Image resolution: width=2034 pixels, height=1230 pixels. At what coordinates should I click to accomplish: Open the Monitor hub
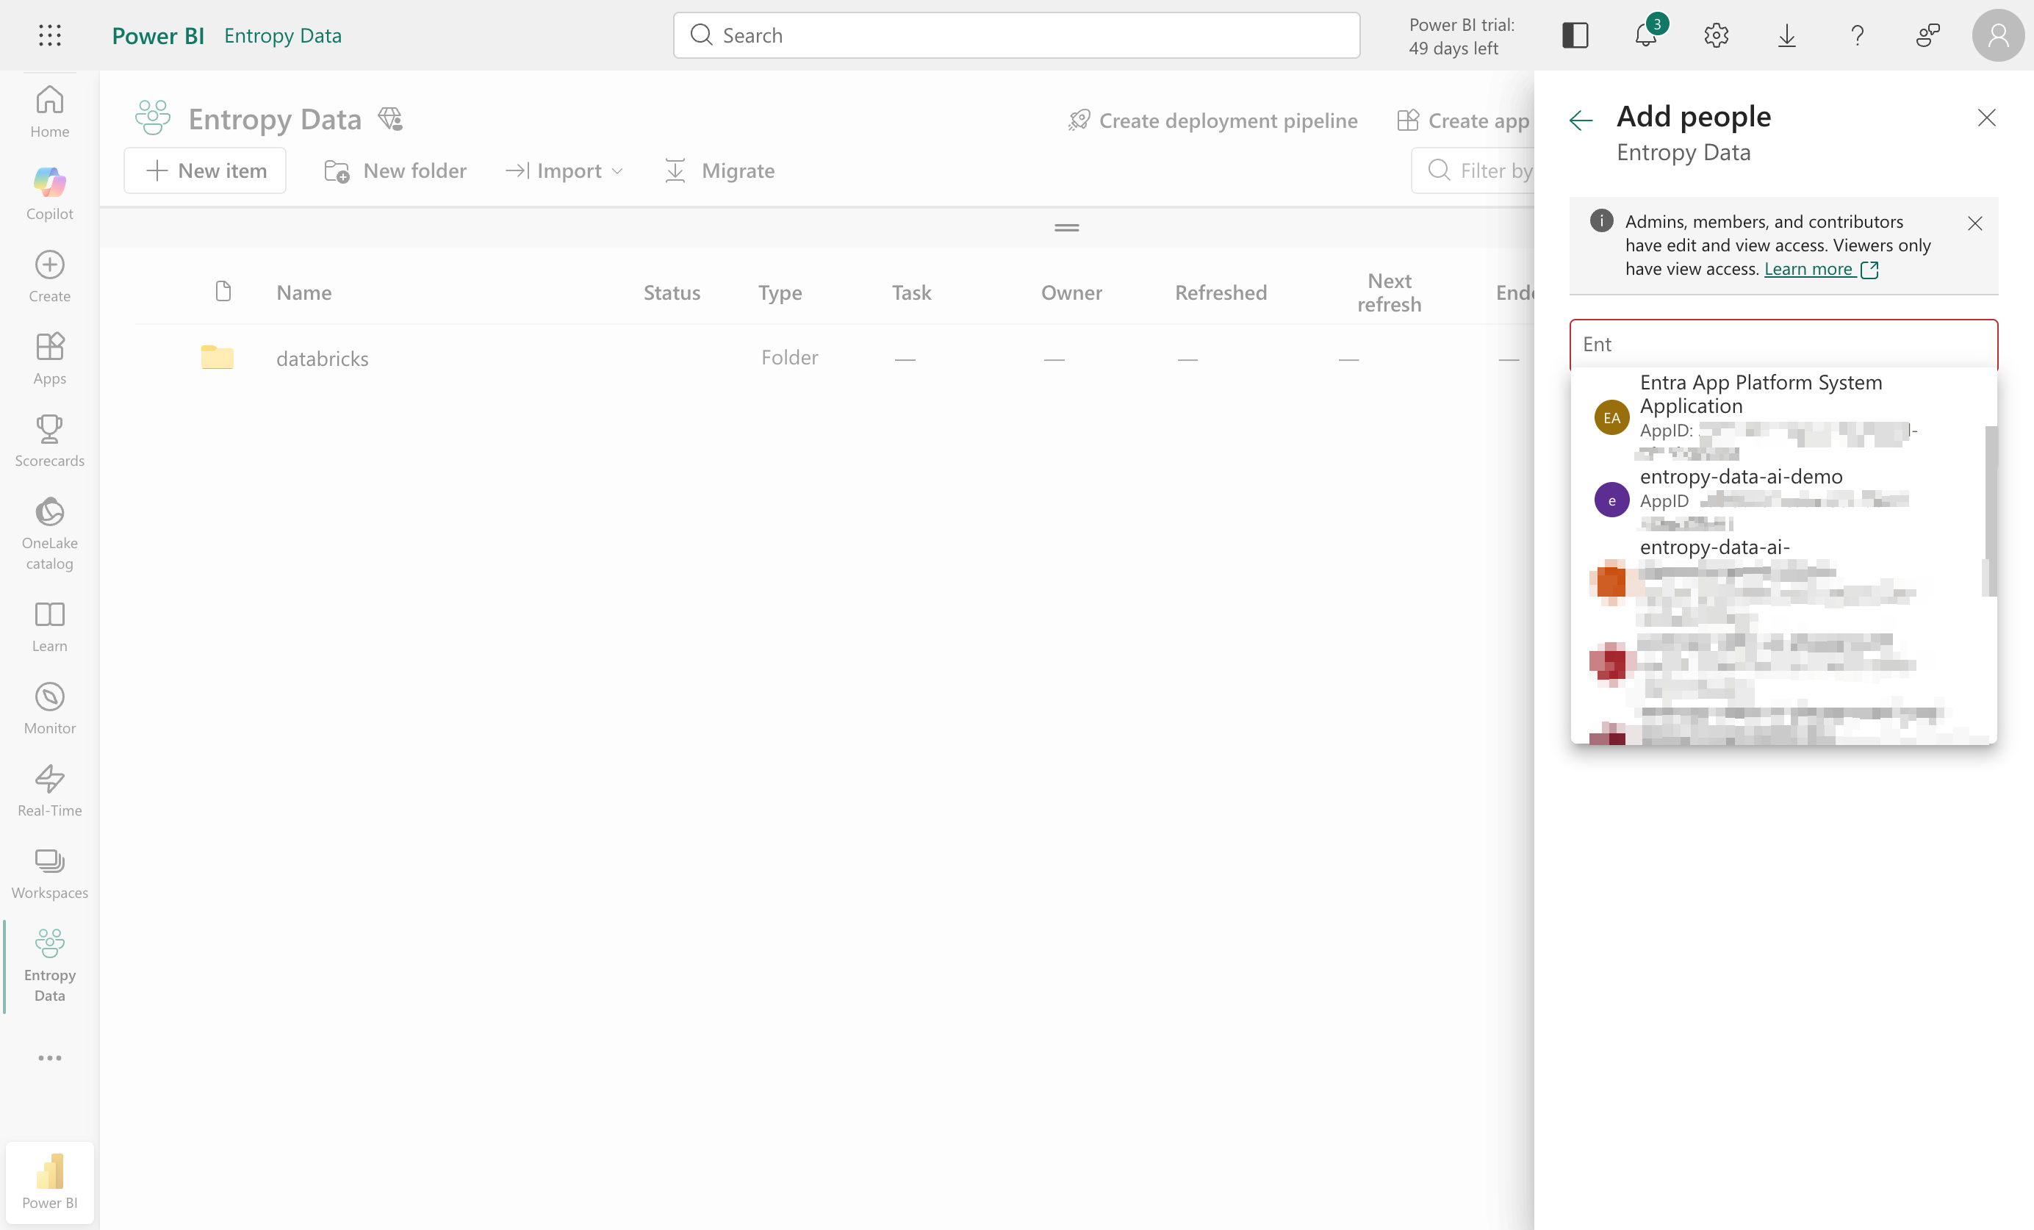(49, 708)
